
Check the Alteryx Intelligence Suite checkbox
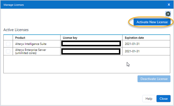(8, 44)
